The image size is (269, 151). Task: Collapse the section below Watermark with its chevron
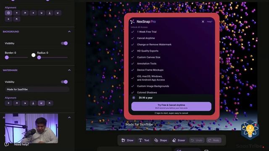coord(69,117)
